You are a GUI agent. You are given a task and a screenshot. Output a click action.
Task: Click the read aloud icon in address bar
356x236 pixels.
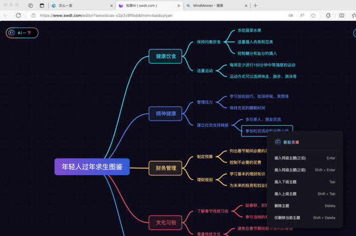pos(302,15)
